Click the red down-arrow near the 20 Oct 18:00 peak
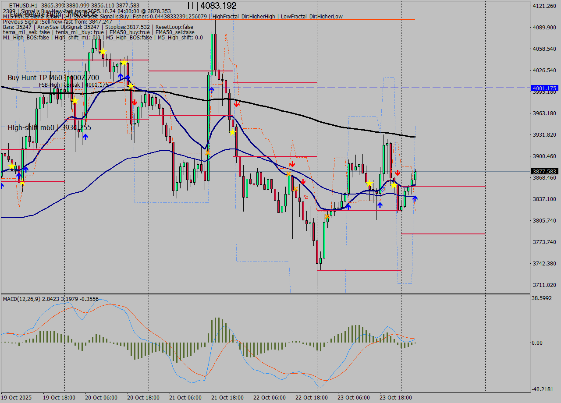This screenshot has width=561, height=403. click(x=134, y=102)
